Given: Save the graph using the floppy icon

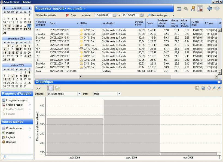Looking at the screenshot, I should click(203, 88).
